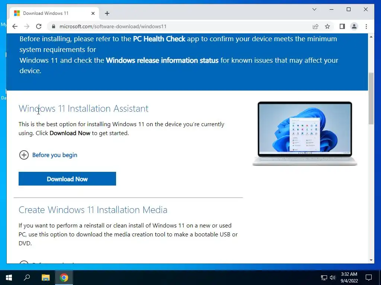Click the page vertical scrollbar thumb
The image size is (381, 285).
point(371,98)
